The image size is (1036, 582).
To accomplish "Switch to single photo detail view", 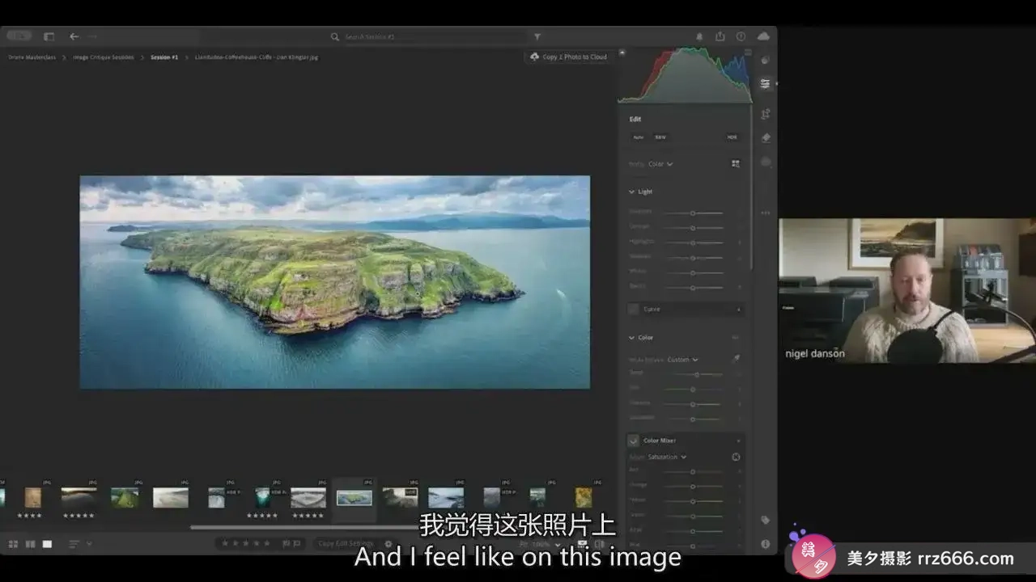I will click(x=47, y=544).
